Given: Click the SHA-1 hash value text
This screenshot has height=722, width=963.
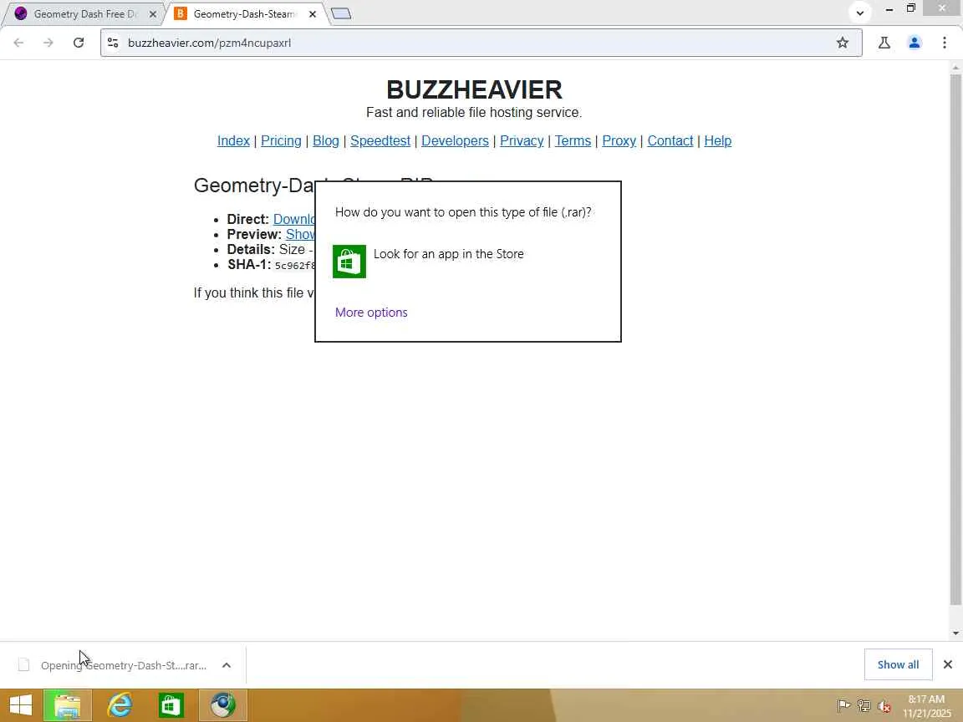Looking at the screenshot, I should 295,265.
